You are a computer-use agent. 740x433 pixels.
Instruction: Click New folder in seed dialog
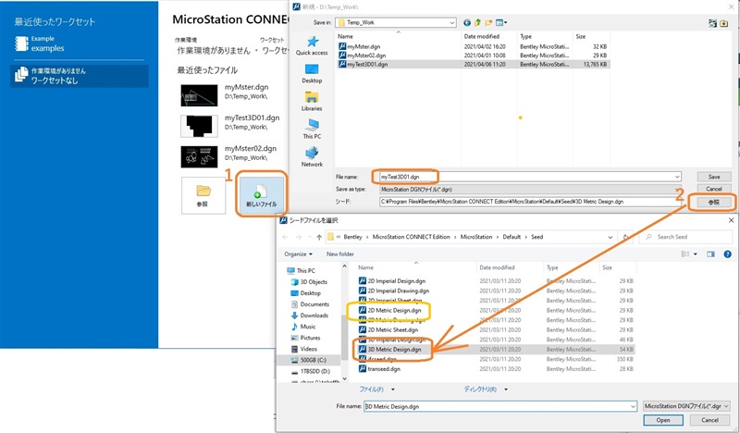pyautogui.click(x=339, y=254)
